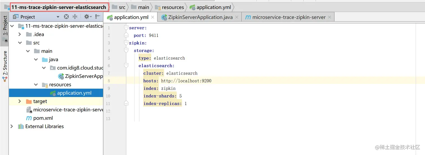Click gutter line number 13

(x=108, y=118)
